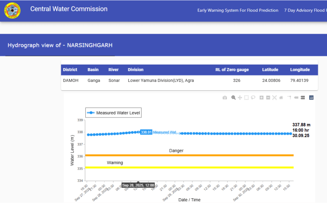Image resolution: width=327 pixels, height=216 pixels.
Task: Activate the Box Select tool
Action: pos(246,98)
